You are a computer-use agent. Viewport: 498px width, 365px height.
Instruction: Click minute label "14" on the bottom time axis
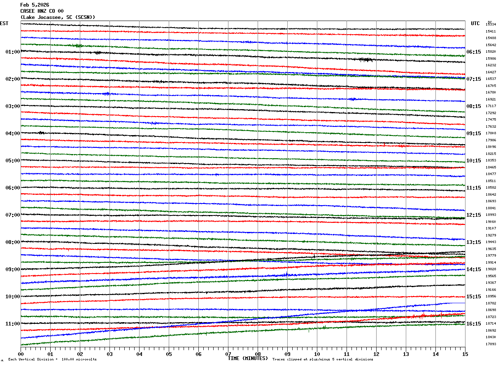[435, 354]
